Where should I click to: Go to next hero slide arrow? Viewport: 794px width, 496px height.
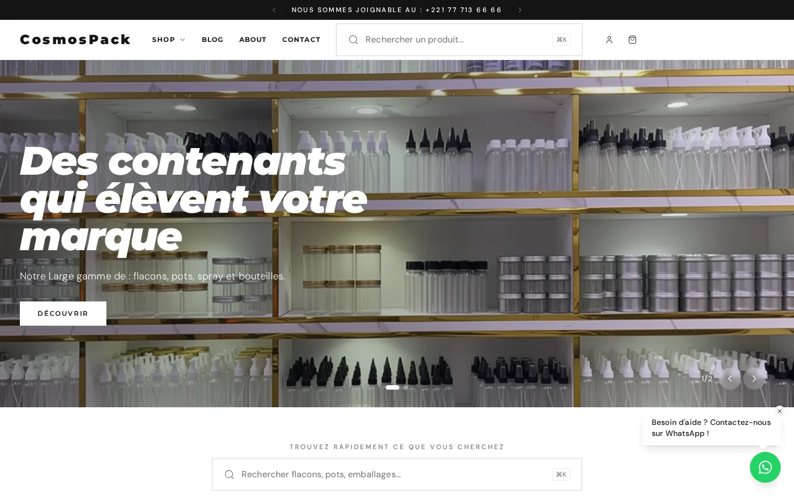click(754, 379)
